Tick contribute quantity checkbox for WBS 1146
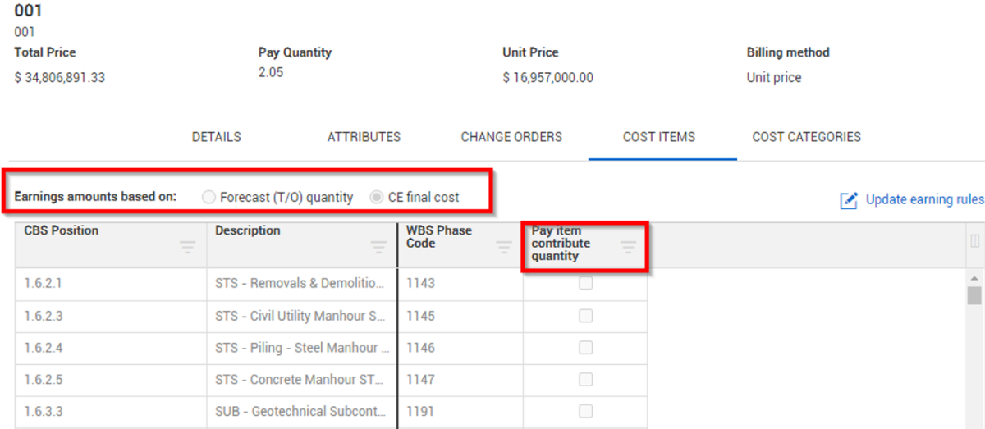Viewport: 985px width, 429px height. pyautogui.click(x=585, y=348)
